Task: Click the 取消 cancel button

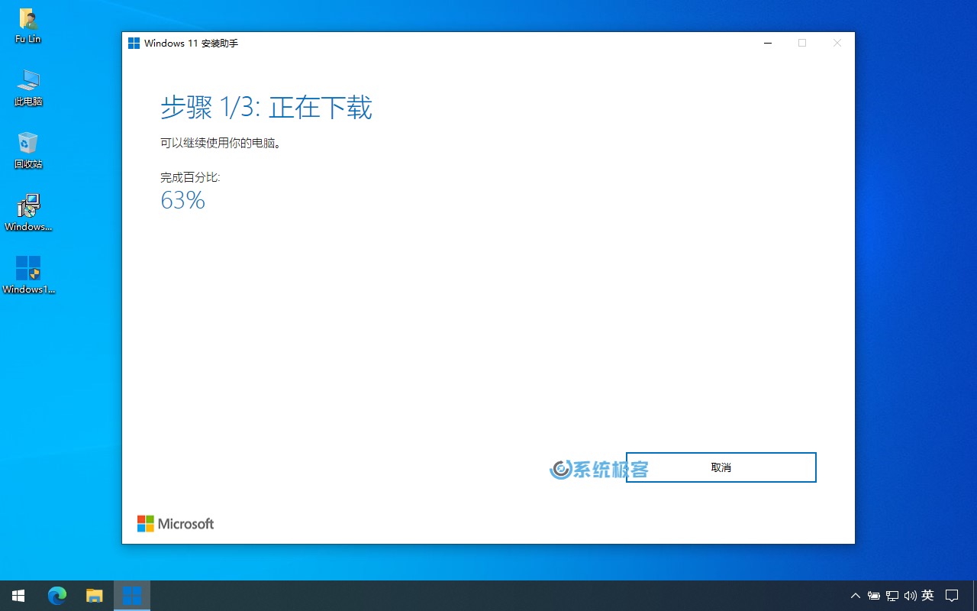Action: point(721,467)
